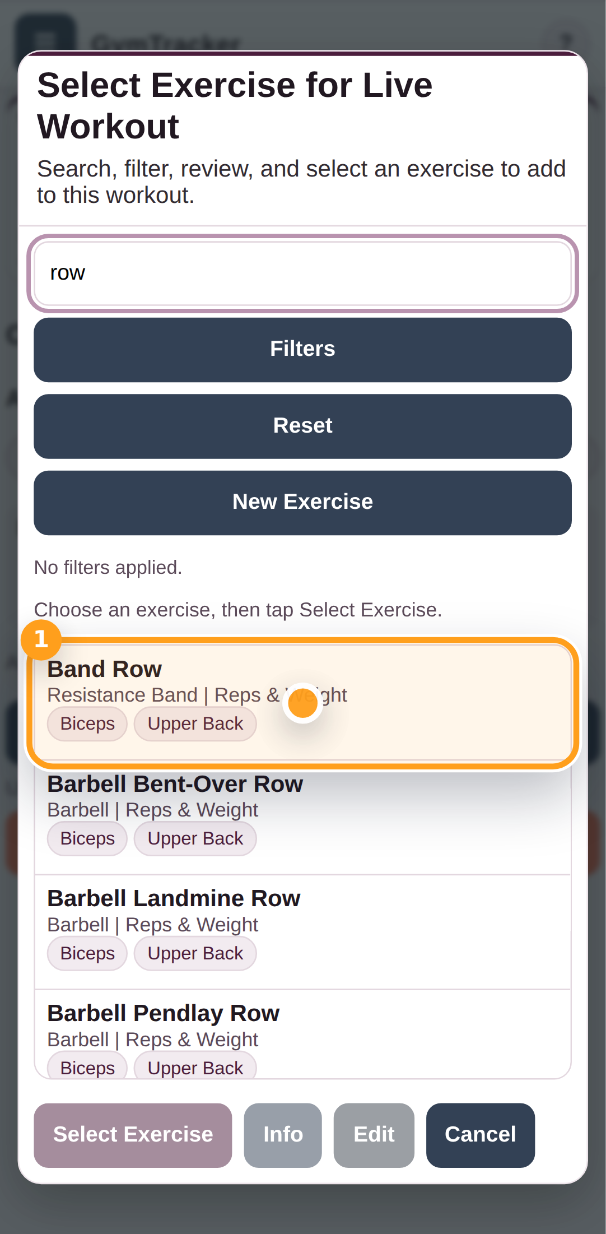Click the Biceps tag on Band Row
Image resolution: width=606 pixels, height=1234 pixels.
pos(87,723)
